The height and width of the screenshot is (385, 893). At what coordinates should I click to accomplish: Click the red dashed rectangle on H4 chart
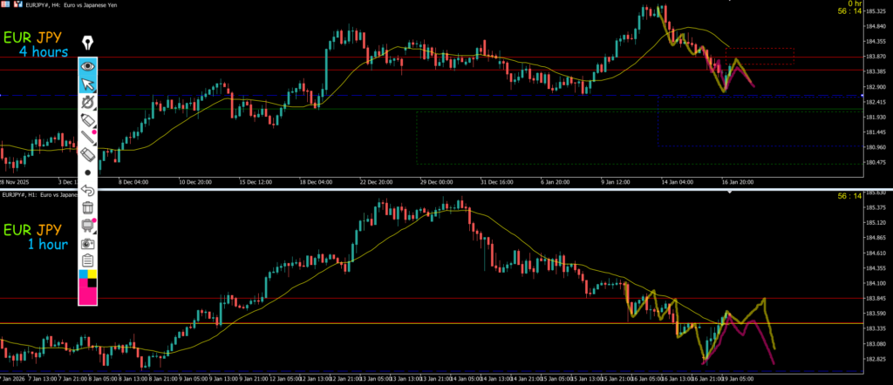tap(760, 56)
